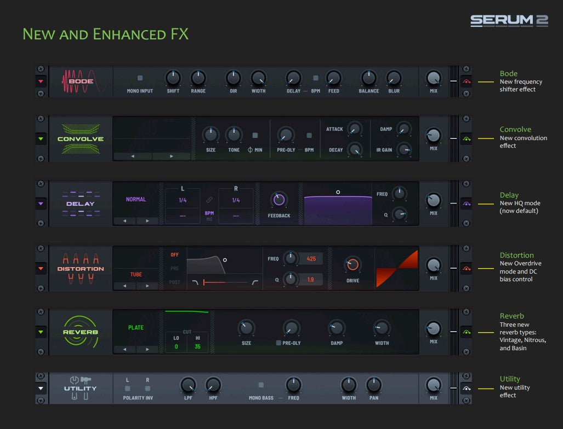Image resolution: width=563 pixels, height=429 pixels.
Task: Collapse the Distortion module with orange arrow
Action: coord(41,269)
